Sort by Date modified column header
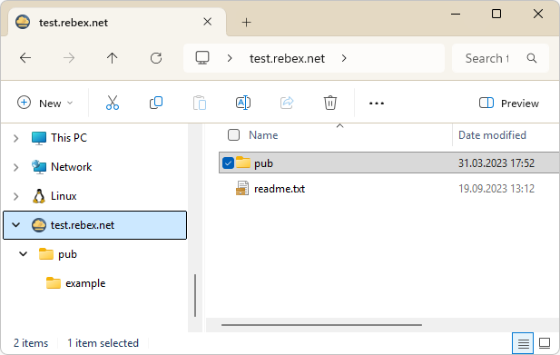This screenshot has width=560, height=355. tap(492, 135)
